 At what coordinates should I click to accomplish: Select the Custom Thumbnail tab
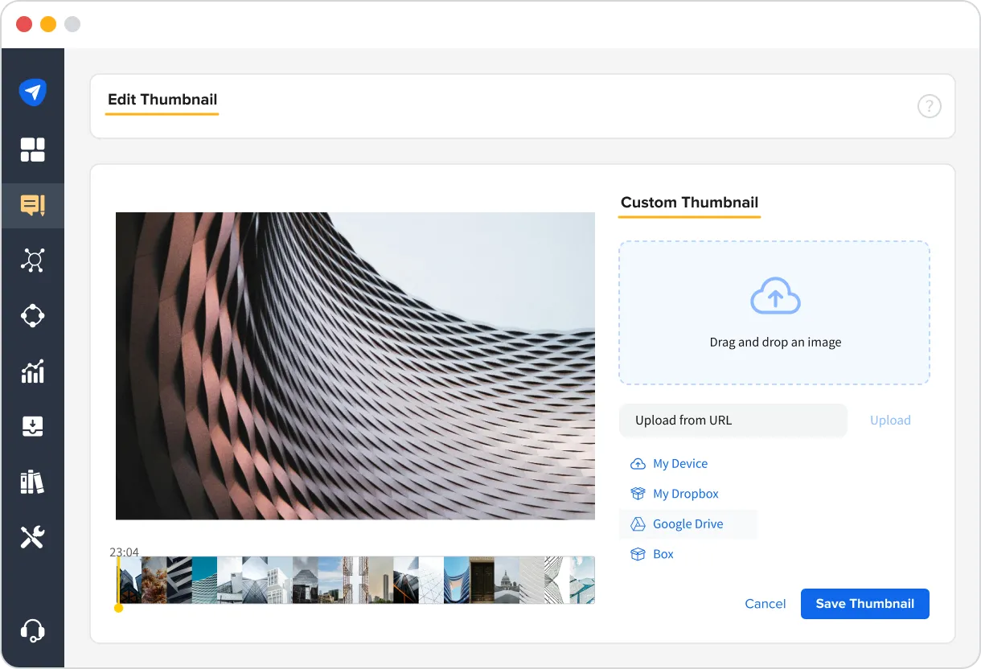click(x=689, y=203)
